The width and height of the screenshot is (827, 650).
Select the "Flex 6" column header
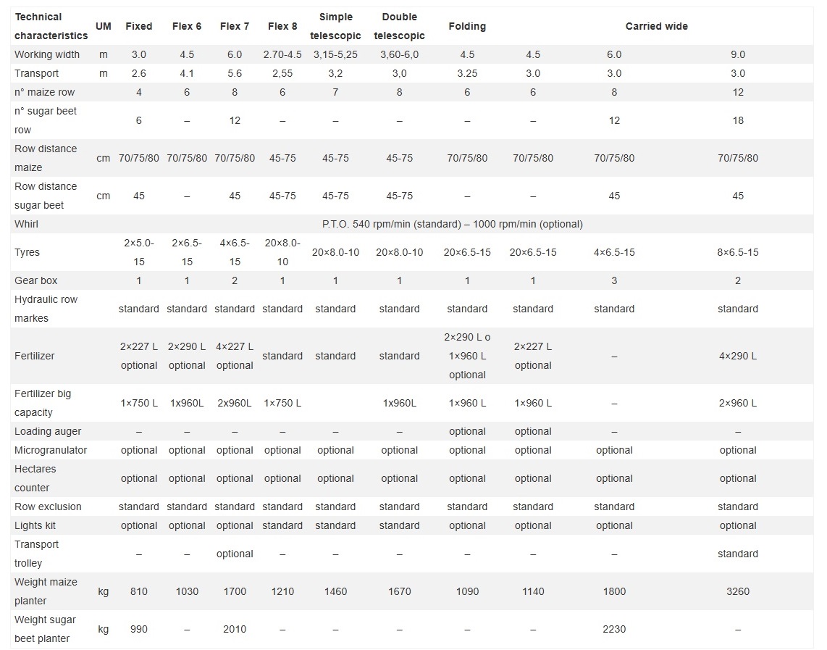(x=187, y=26)
